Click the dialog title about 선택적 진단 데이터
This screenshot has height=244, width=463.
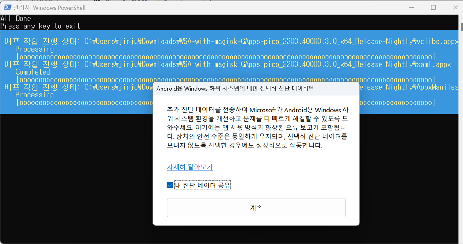[235, 88]
